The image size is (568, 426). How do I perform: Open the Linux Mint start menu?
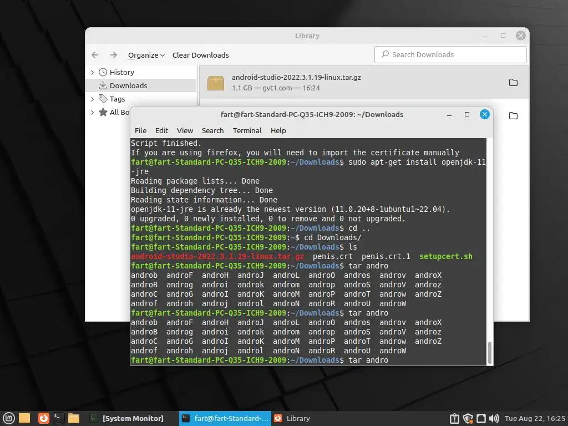[9, 418]
